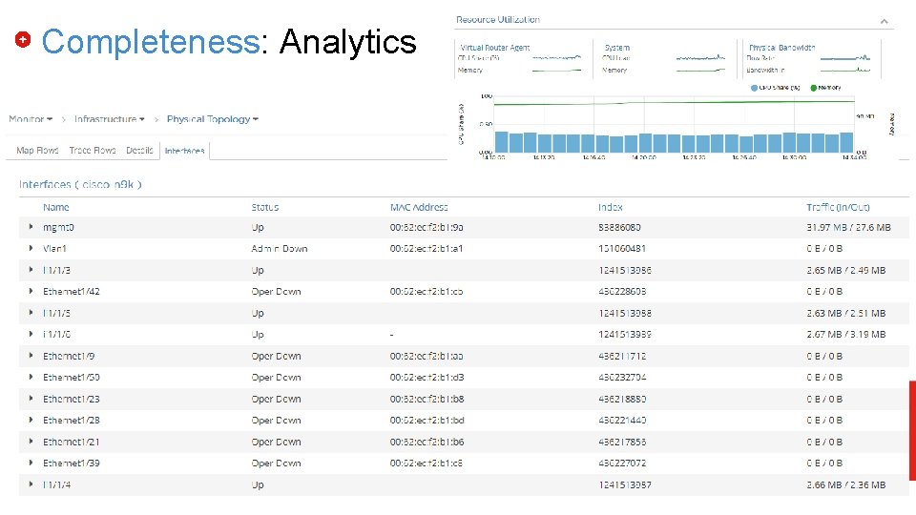This screenshot has height=515, width=916.
Task: Expand the mgmt0 interface row
Action: point(31,227)
